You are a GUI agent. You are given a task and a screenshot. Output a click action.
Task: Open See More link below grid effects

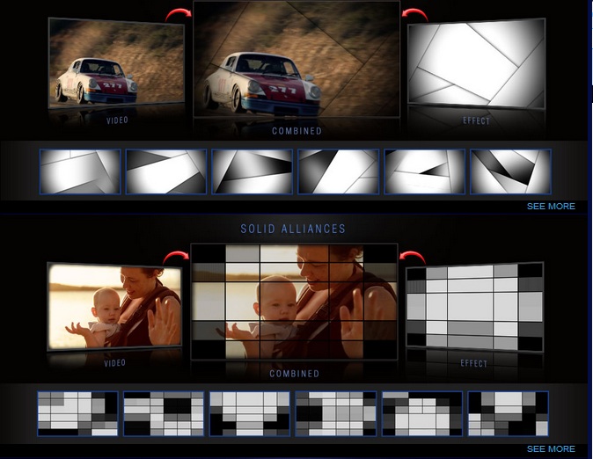pyautogui.click(x=551, y=449)
